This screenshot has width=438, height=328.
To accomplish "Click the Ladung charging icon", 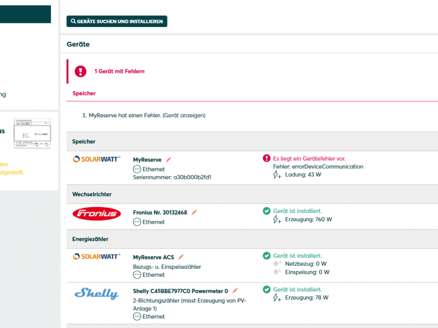I will (x=277, y=175).
